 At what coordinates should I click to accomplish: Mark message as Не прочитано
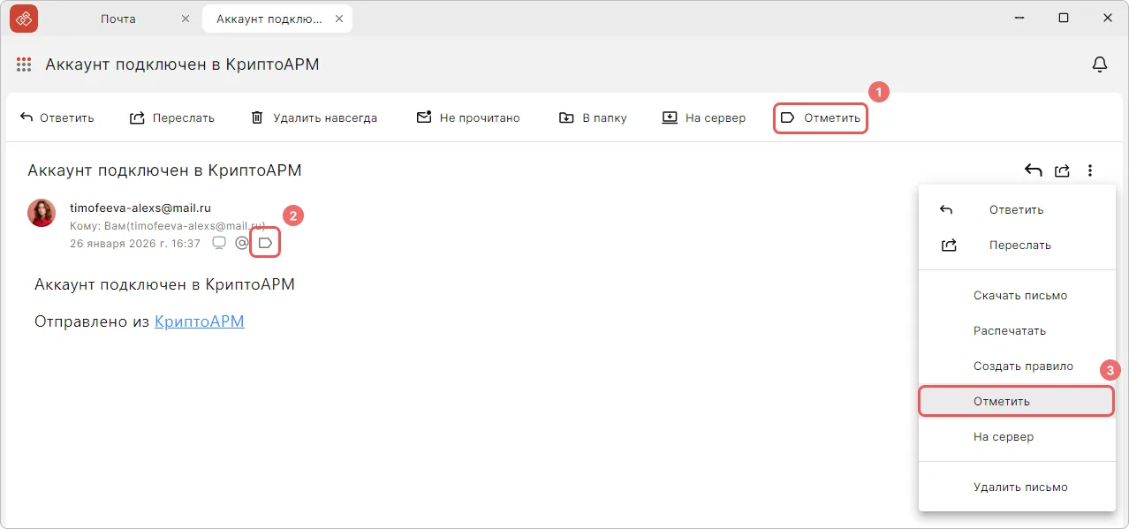pyautogui.click(x=468, y=117)
